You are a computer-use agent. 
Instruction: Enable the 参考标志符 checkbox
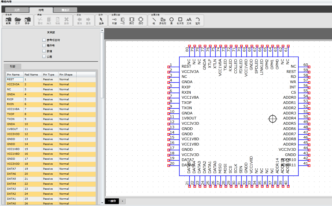(44, 40)
